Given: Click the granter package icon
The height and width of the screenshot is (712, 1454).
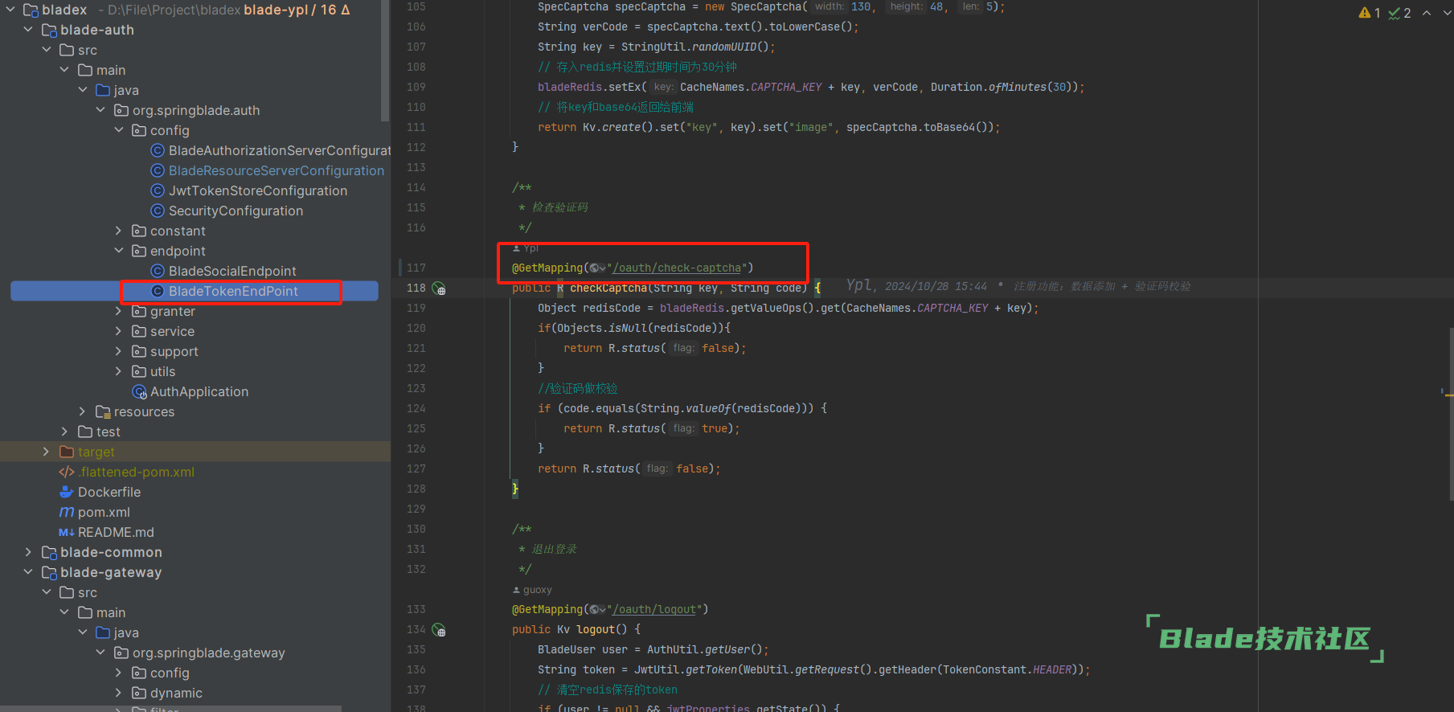Looking at the screenshot, I should [x=139, y=311].
